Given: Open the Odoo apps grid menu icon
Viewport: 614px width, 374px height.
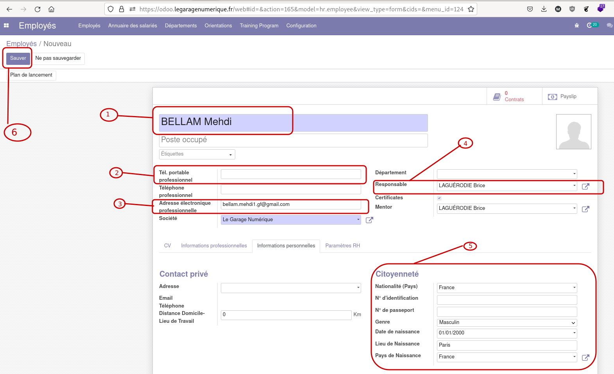Looking at the screenshot, I should click(6, 25).
